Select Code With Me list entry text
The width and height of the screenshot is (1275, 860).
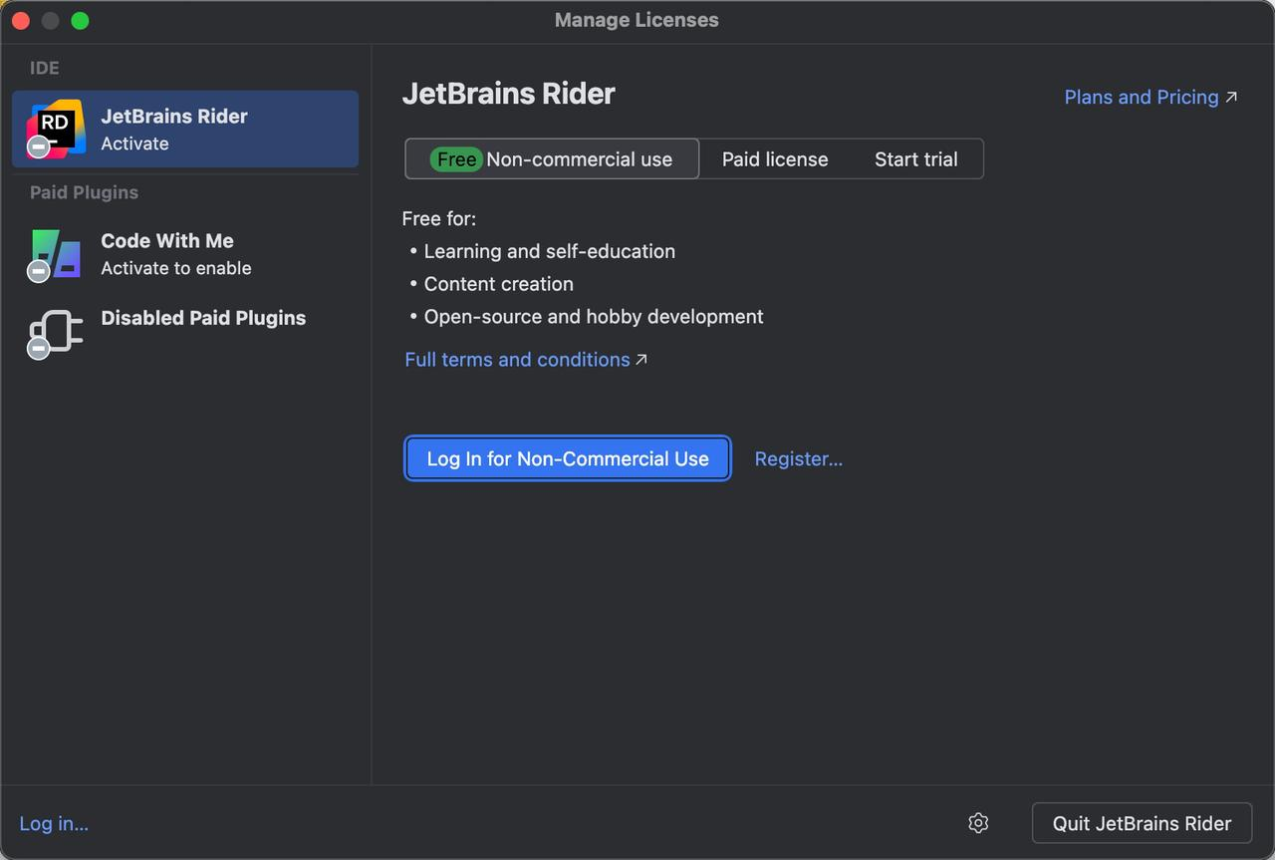click(x=167, y=240)
